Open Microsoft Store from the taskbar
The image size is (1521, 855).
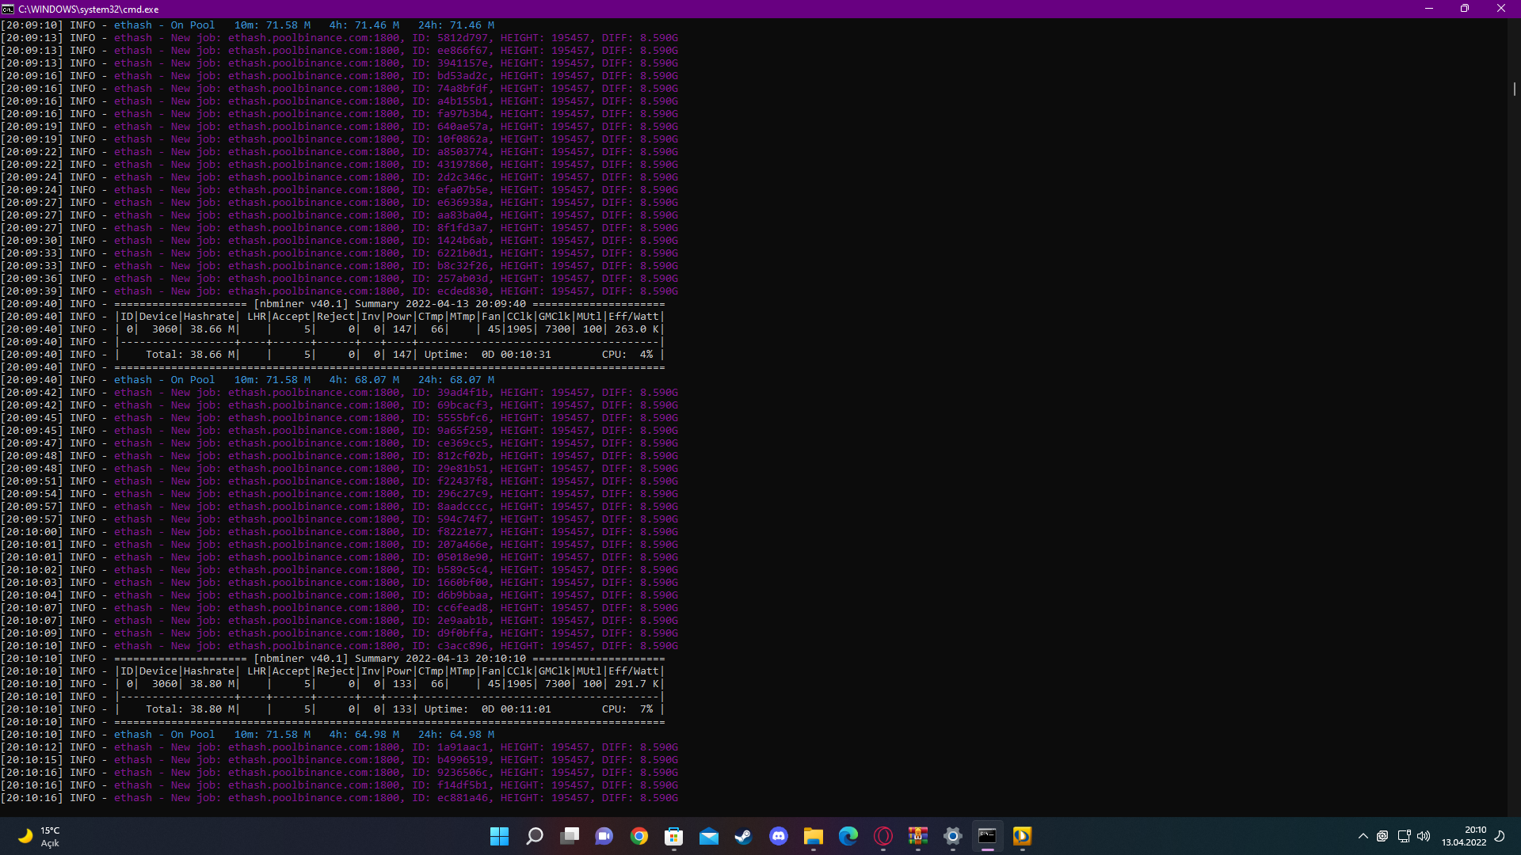pos(674,836)
